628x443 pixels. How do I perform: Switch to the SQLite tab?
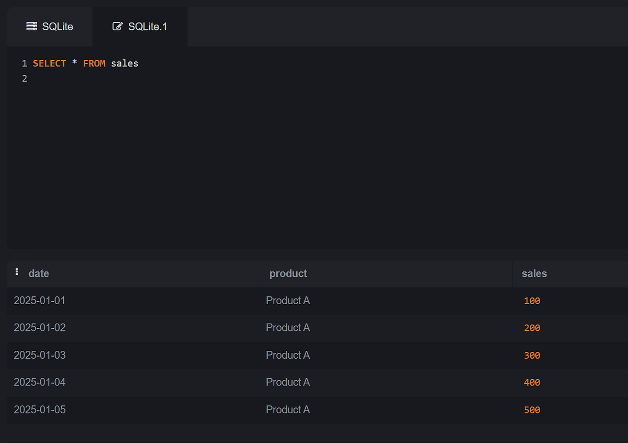point(50,27)
